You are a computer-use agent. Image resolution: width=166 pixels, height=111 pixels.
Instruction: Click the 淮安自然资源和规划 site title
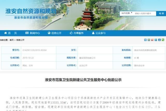point(31,11)
